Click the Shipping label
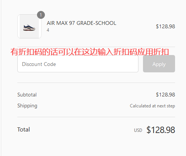Screen dimensions: 186x156 [27, 106]
